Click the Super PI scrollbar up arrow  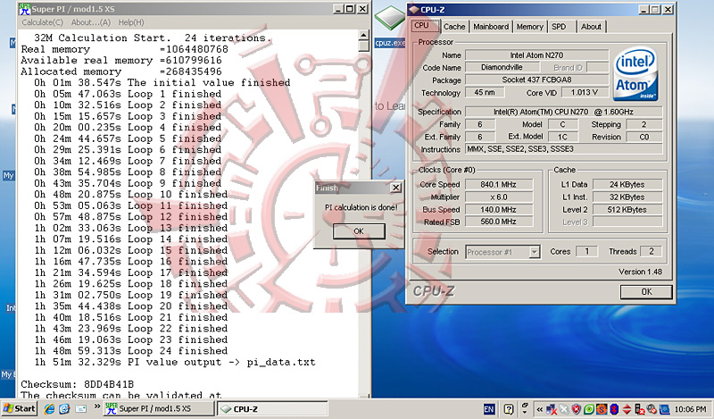point(363,35)
